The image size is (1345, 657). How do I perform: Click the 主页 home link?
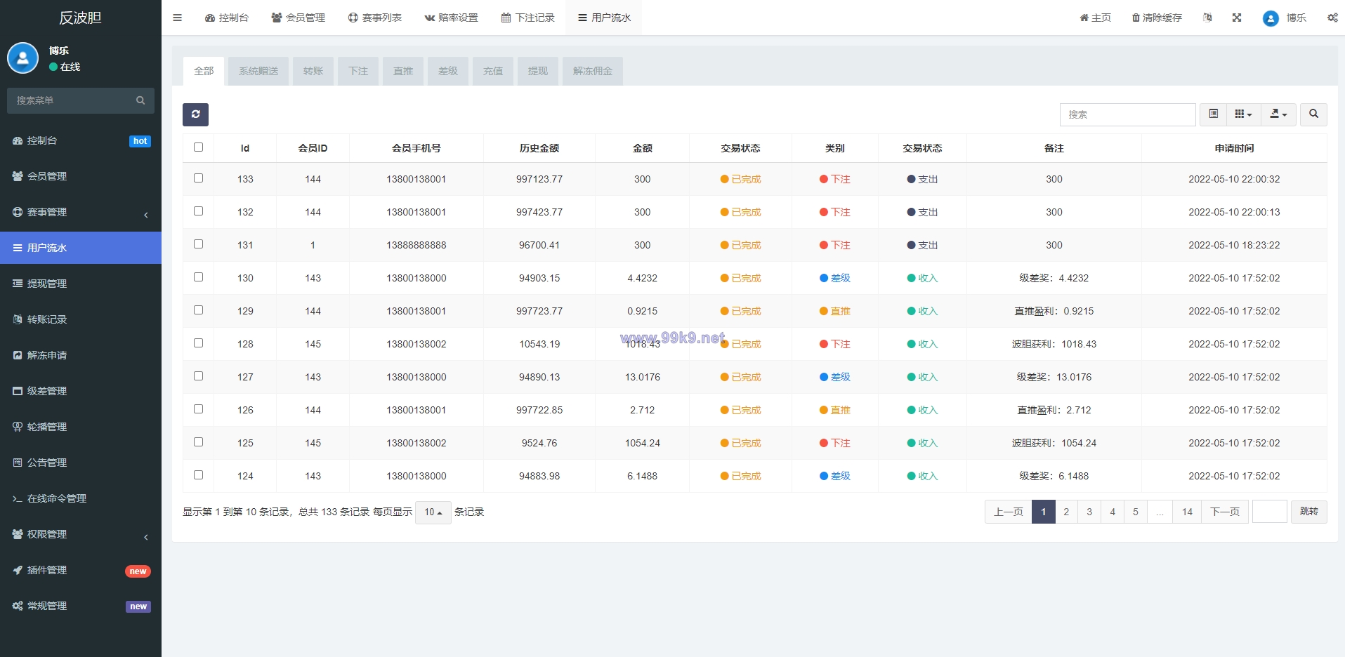coord(1095,18)
